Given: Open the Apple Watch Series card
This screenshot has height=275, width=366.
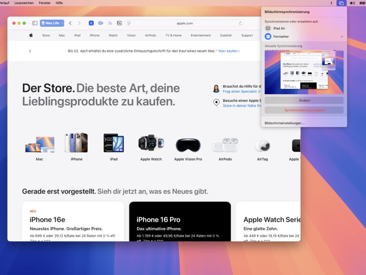Looking at the screenshot, I should point(268,222).
